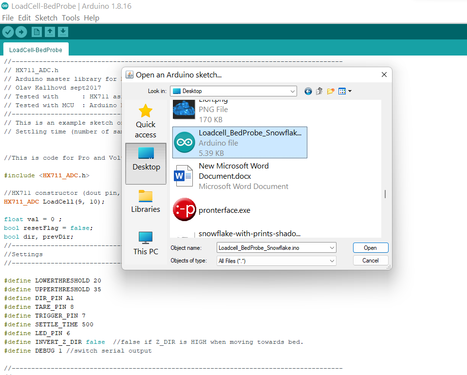
Task: Select pronterface.exe in the file list
Action: point(224,210)
